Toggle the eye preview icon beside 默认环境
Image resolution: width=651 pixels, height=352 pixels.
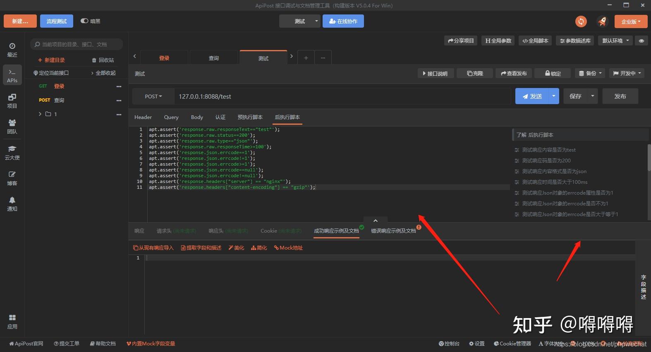(641, 40)
